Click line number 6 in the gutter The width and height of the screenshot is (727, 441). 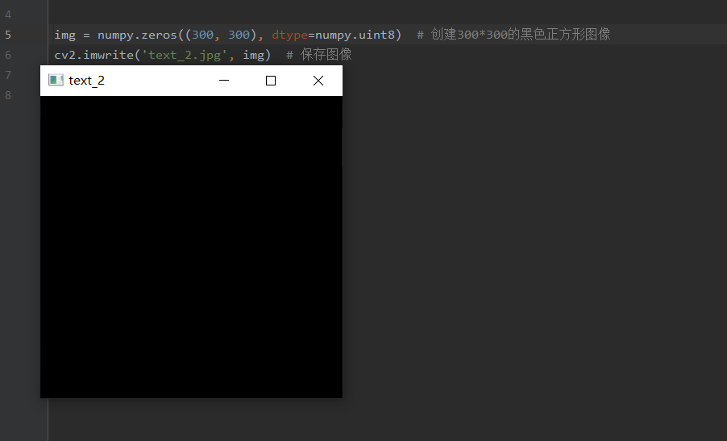pyautogui.click(x=8, y=55)
